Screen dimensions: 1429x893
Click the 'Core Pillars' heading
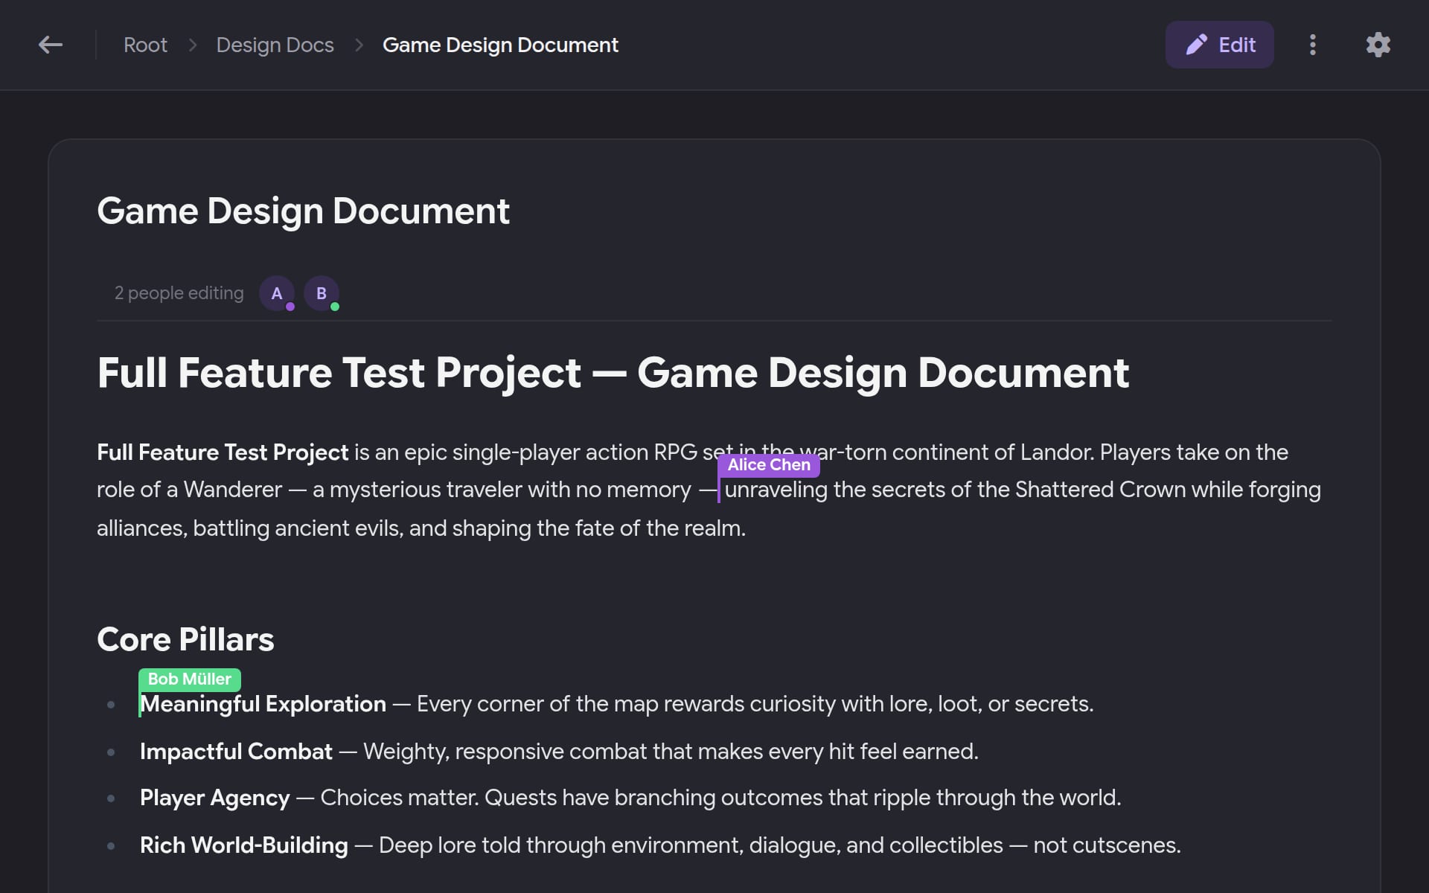coord(185,639)
